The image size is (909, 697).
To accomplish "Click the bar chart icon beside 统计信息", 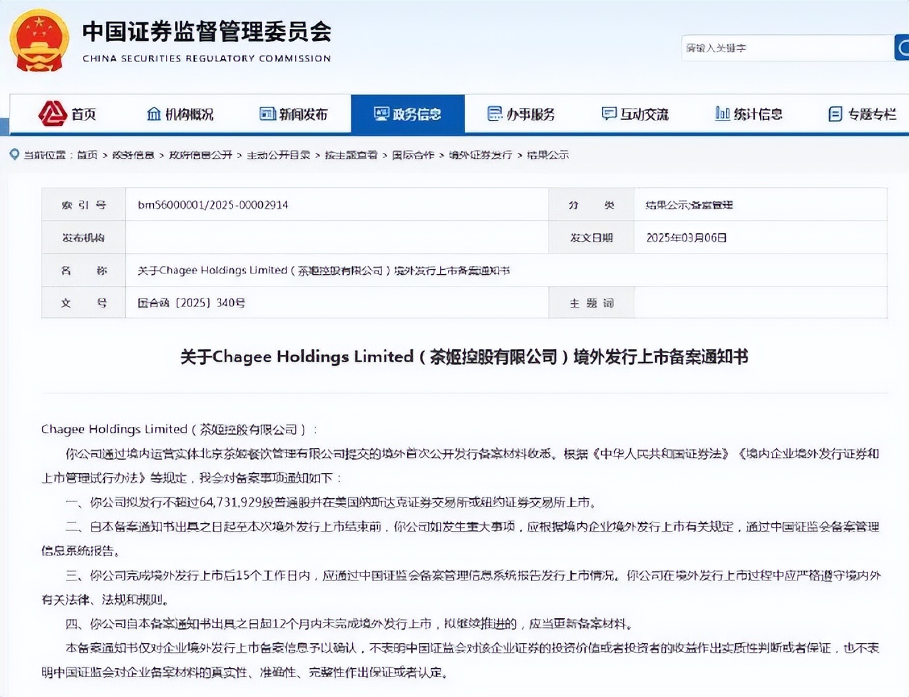I will tap(722, 114).
